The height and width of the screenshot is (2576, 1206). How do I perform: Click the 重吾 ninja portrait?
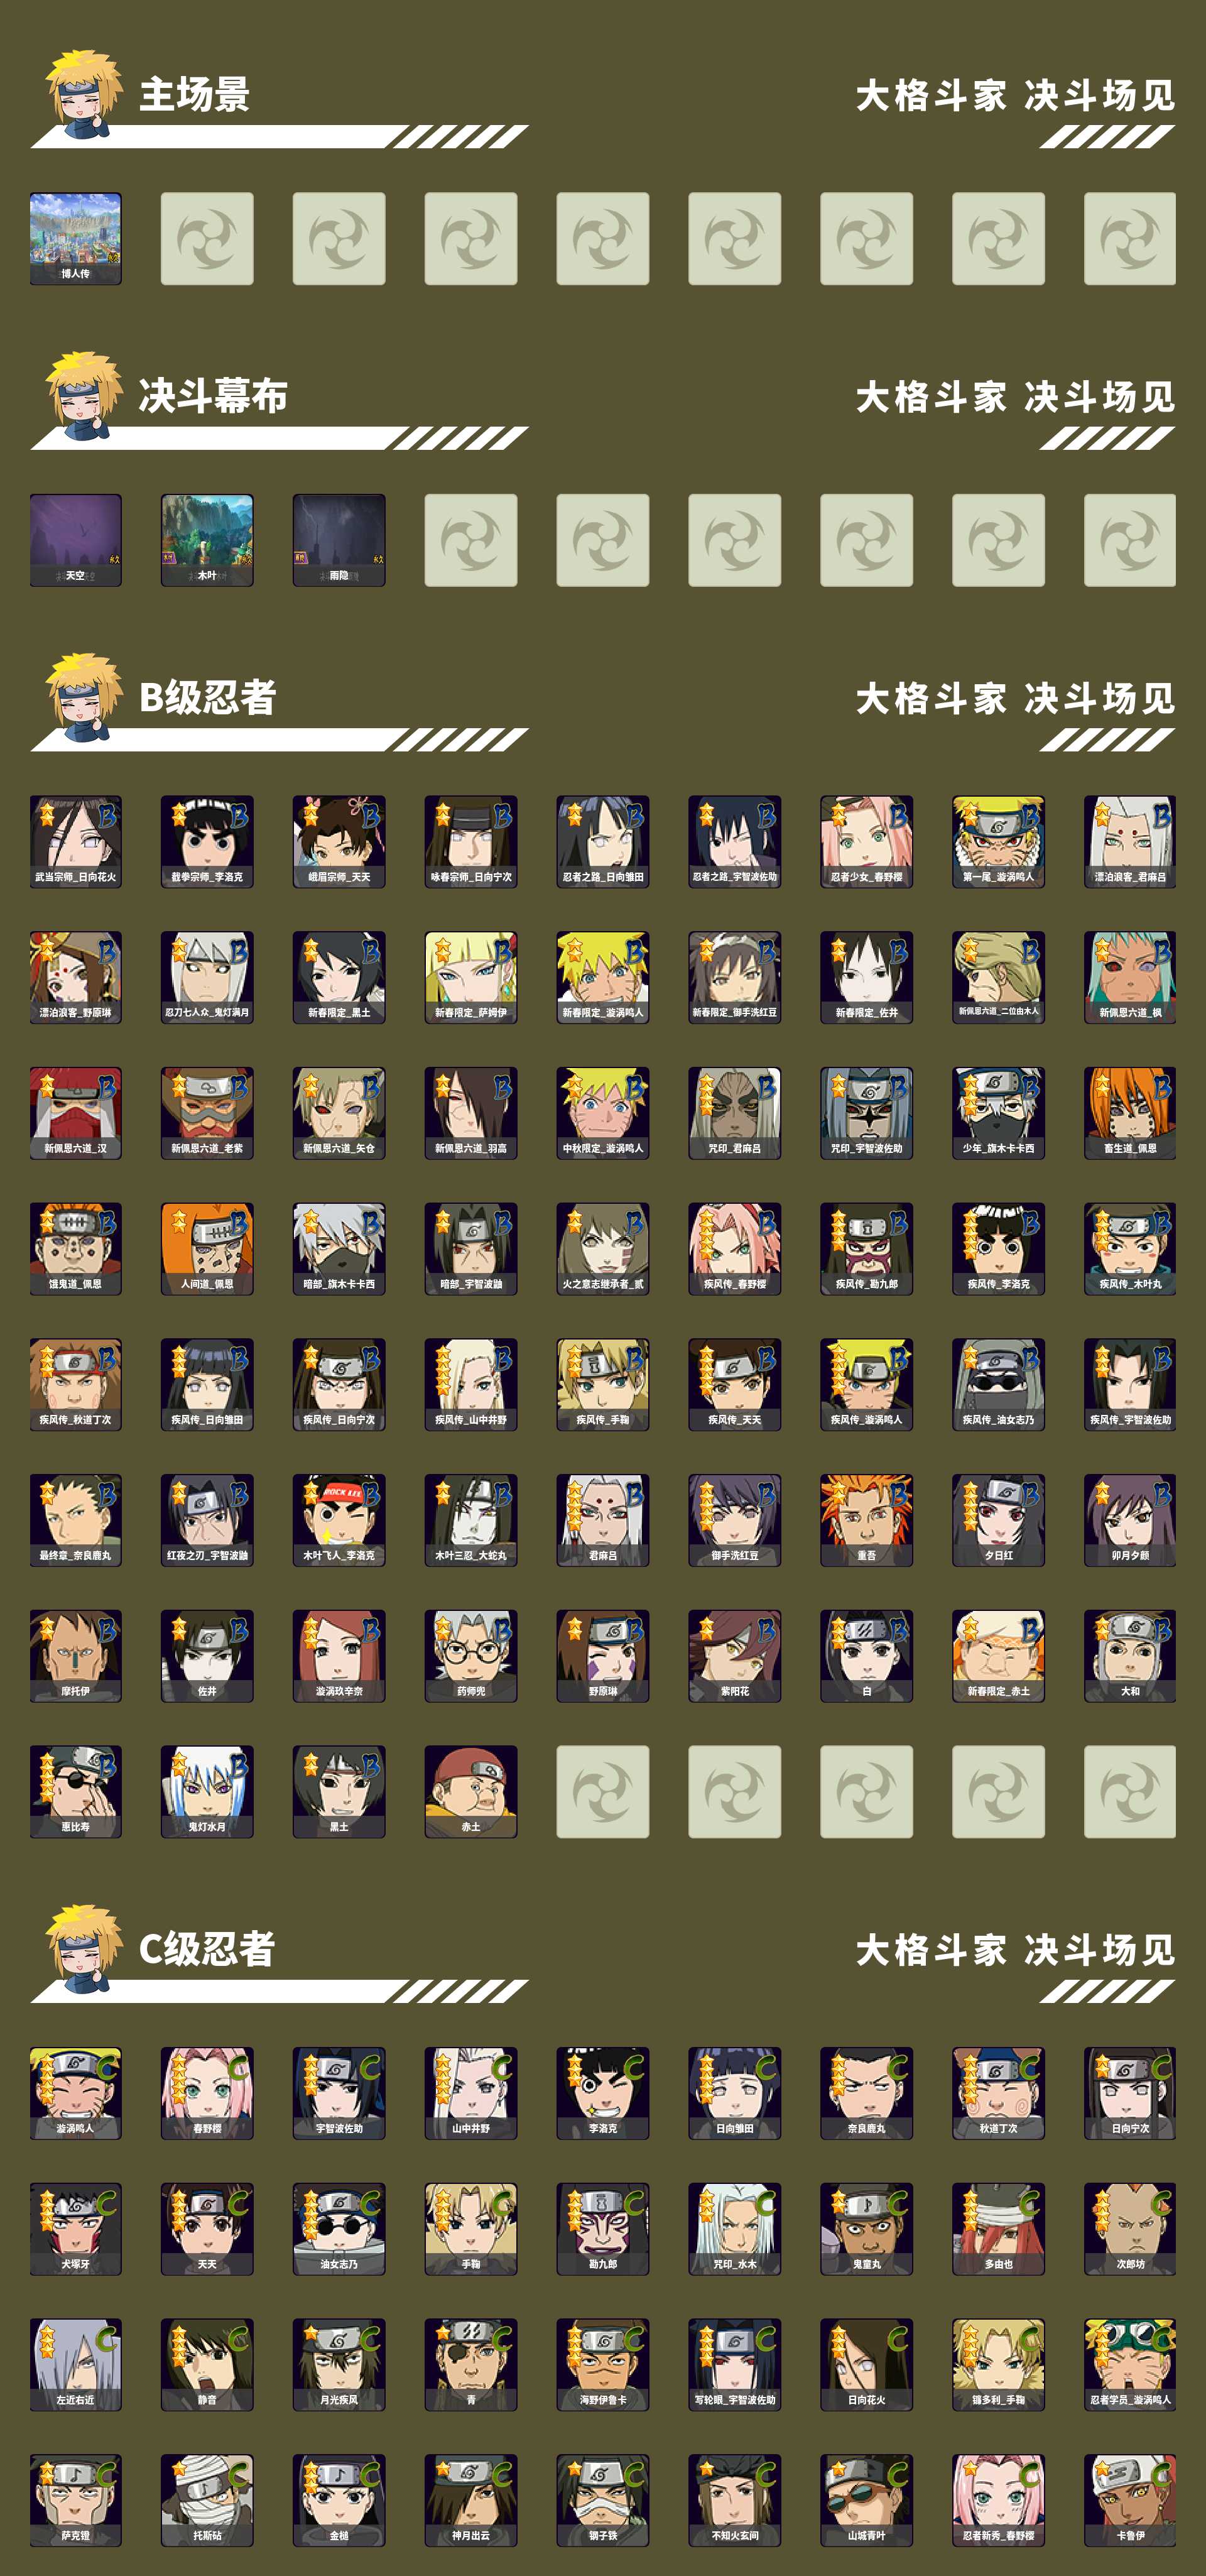866,1520
